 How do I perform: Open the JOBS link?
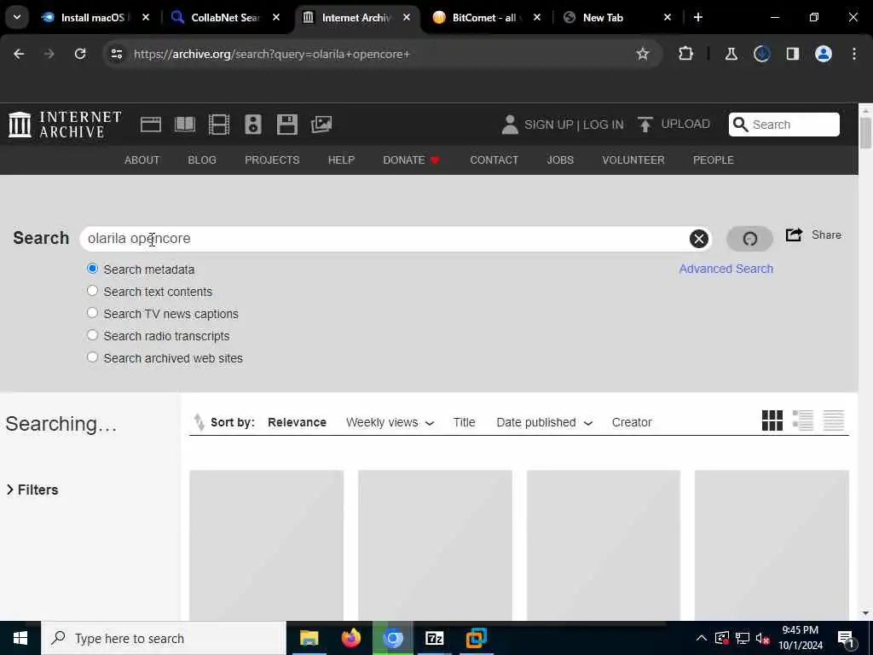[x=560, y=159]
